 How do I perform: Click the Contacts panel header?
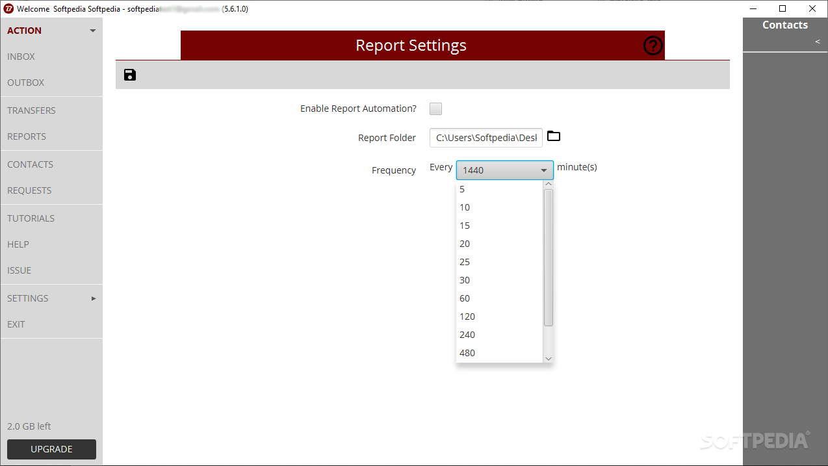coord(785,25)
